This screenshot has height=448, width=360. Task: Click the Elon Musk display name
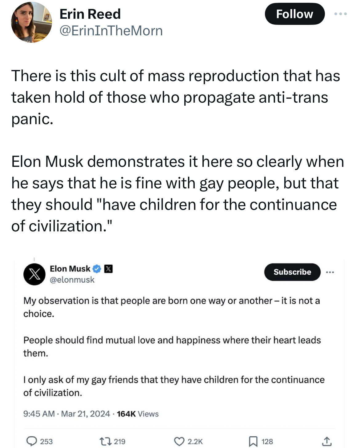(70, 269)
